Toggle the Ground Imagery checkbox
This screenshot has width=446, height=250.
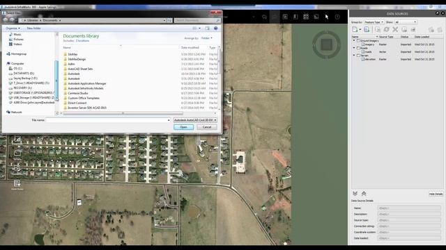tap(358, 41)
